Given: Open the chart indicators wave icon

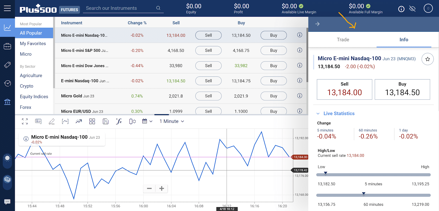Looking at the screenshot, I should [65, 121].
